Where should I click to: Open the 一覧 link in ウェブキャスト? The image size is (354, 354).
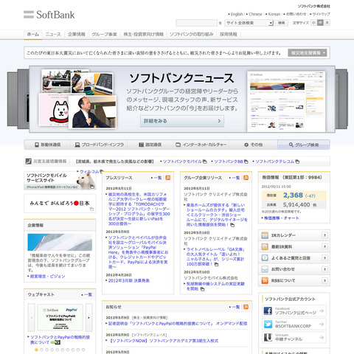click(x=88, y=294)
